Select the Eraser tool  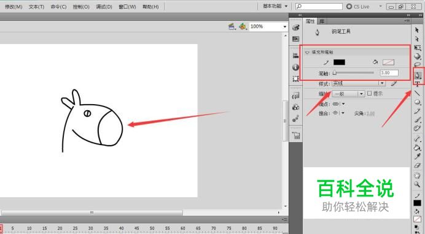[417, 165]
